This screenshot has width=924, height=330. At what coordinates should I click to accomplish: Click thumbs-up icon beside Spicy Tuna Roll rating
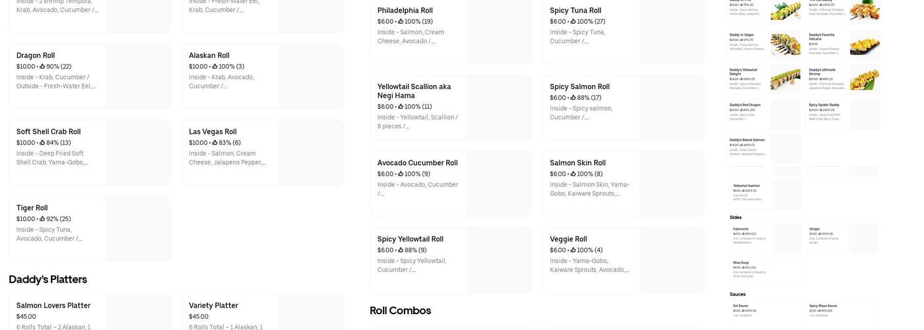click(x=573, y=22)
